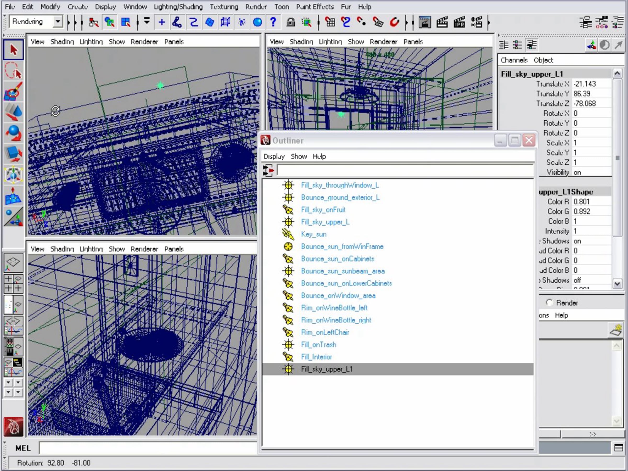Select Bounce_sun_fromWinFrame in Outliner
The image size is (628, 471).
click(342, 246)
